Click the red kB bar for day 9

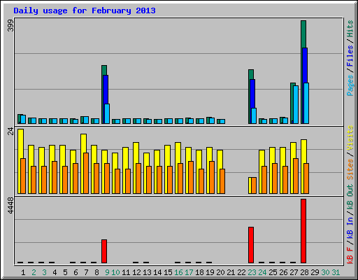[x=104, y=251]
